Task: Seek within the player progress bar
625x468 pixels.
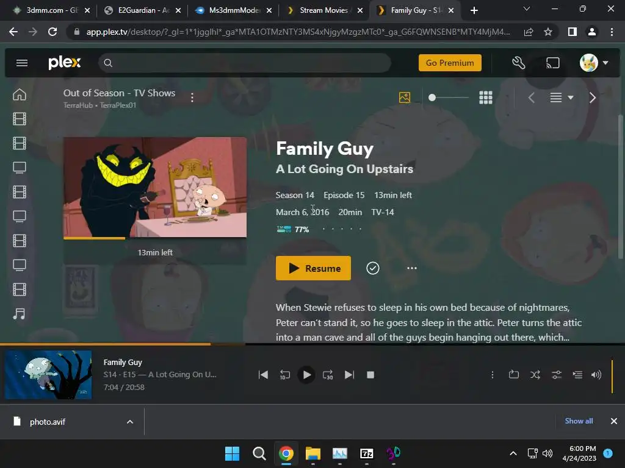Action: coord(312,344)
